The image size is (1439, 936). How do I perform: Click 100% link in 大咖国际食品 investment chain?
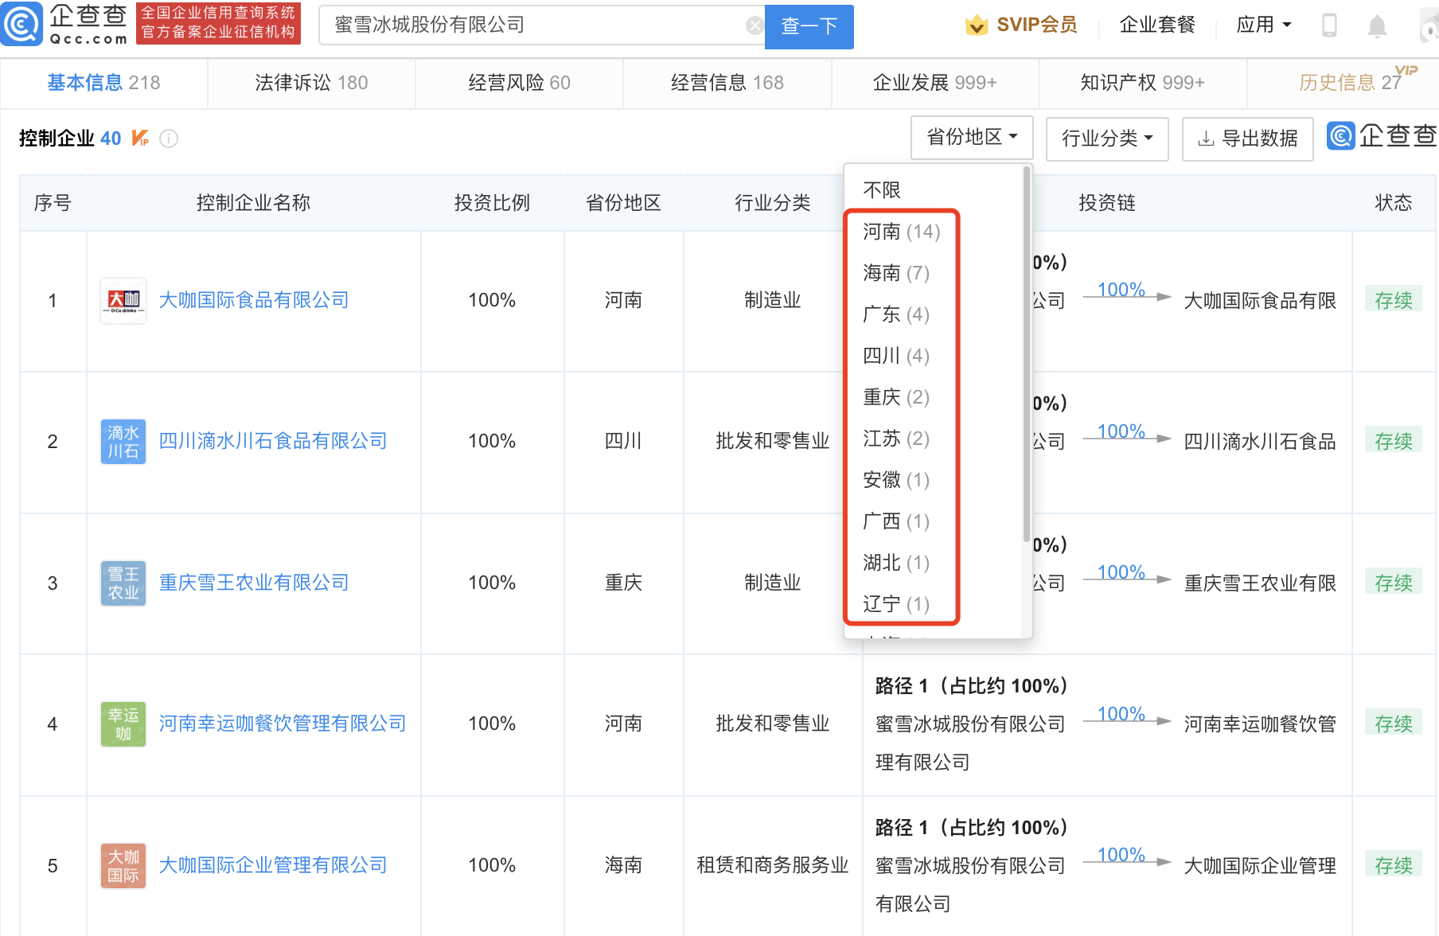(1121, 290)
